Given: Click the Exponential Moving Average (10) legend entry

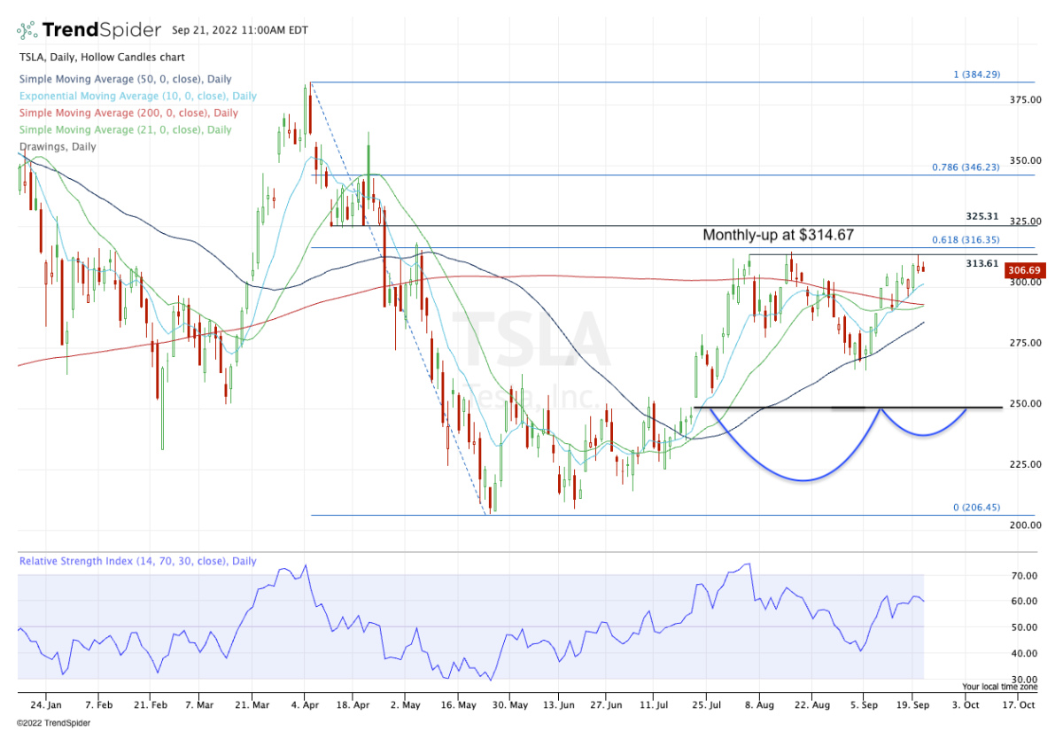Looking at the screenshot, I should [x=137, y=96].
